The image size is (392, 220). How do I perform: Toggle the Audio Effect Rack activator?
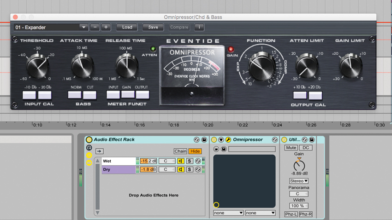coord(89,139)
